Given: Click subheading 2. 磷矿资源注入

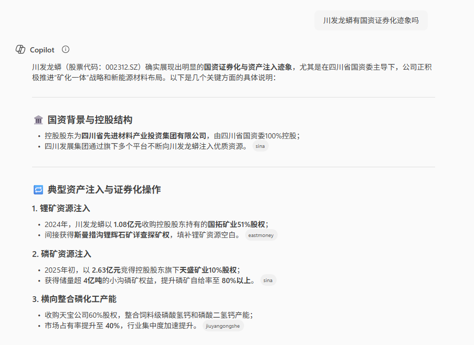Looking at the screenshot, I should (61, 254).
